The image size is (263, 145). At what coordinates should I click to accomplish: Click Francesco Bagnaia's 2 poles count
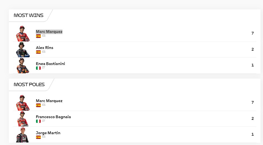tap(253, 119)
